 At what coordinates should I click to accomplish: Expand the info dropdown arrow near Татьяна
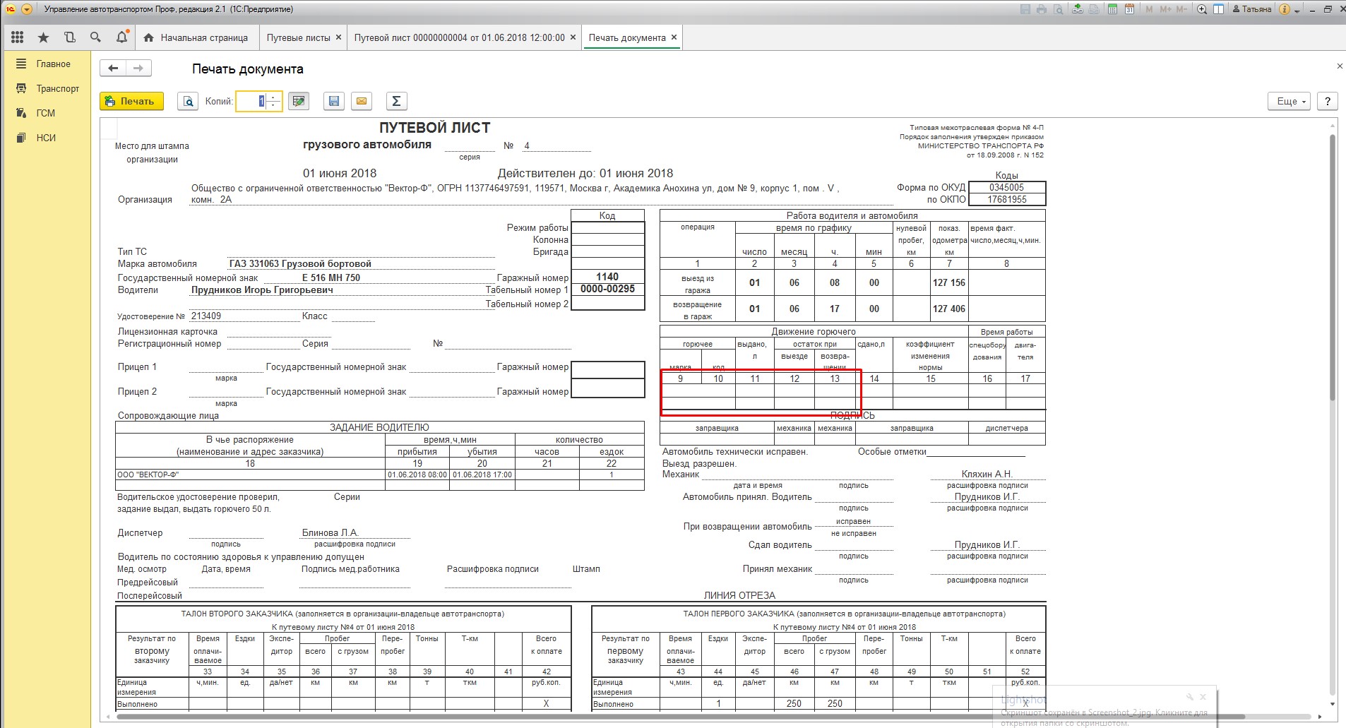(1297, 10)
